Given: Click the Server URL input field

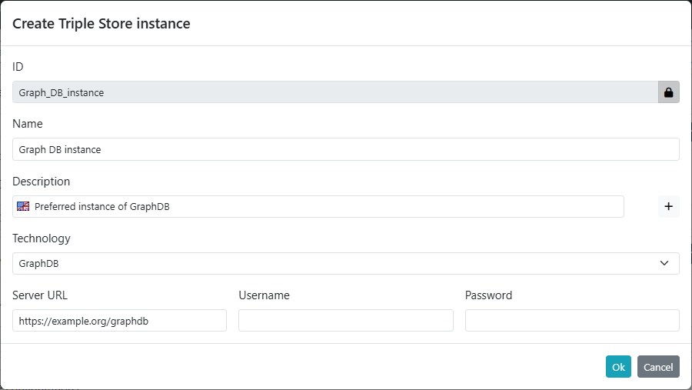Looking at the screenshot, I should [x=119, y=321].
